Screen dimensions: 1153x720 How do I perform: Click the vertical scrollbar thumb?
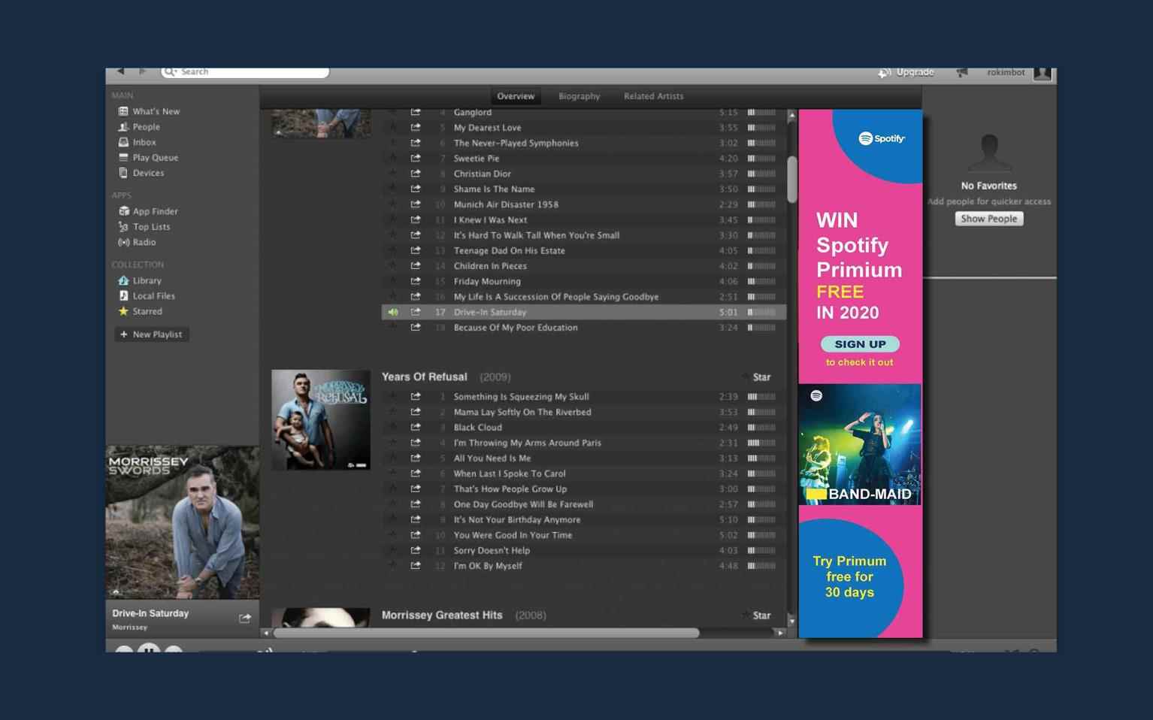pos(791,179)
